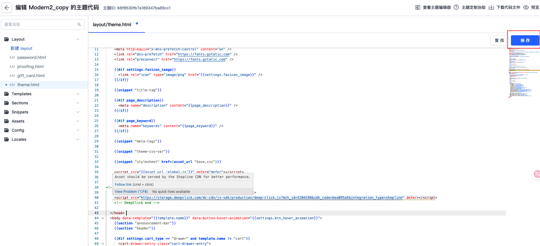This screenshot has width=540, height=246.
Task: Click the Assets folder icon
Action: 7,121
